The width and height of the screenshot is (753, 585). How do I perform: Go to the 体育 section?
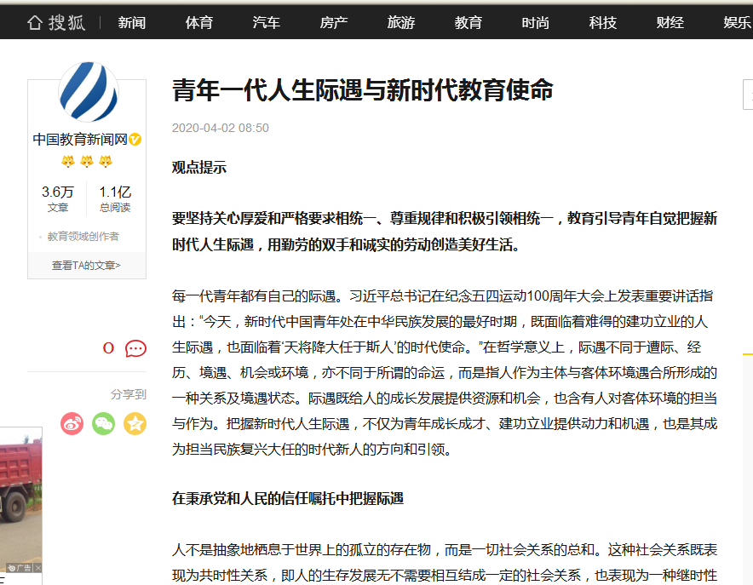199,22
